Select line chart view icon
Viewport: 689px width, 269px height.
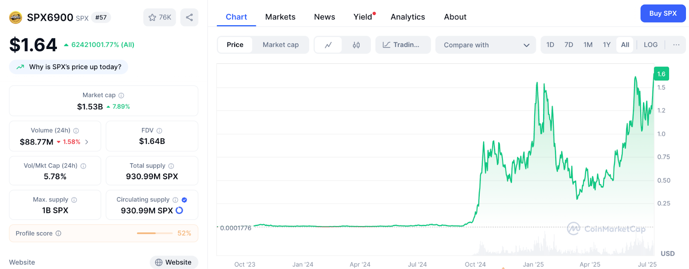[x=328, y=45]
